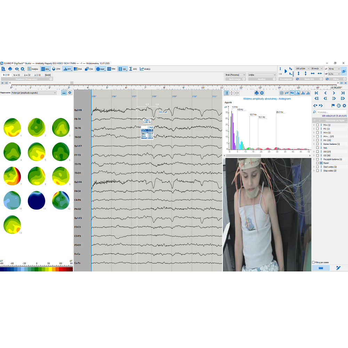Check the HV- (15) event checkbox

click(x=317, y=140)
